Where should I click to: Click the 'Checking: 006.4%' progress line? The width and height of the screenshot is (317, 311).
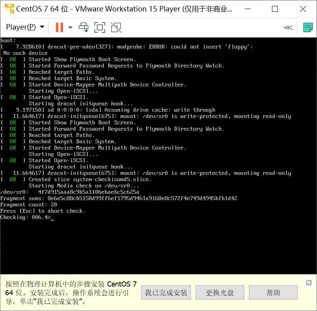point(27,217)
